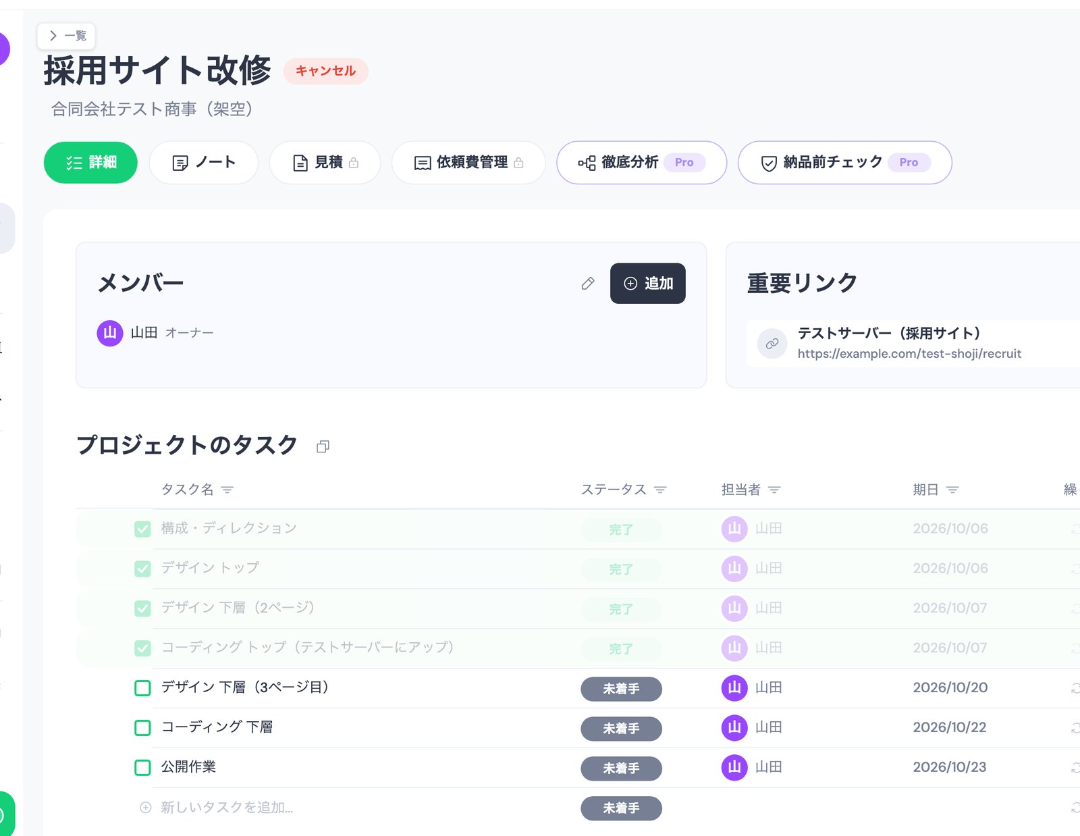Image resolution: width=1080 pixels, height=836 pixels.
Task: Click the link icon for テストサーバー entry
Action: 772,344
